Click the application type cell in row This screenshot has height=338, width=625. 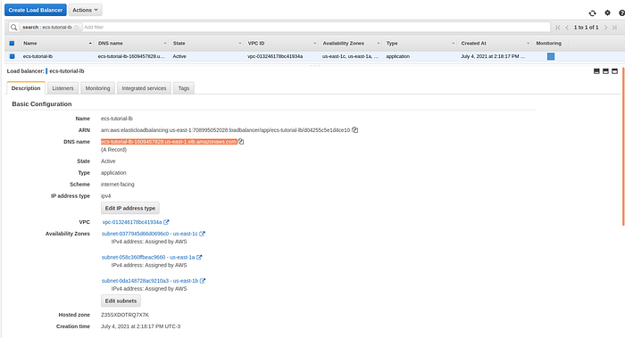[398, 56]
